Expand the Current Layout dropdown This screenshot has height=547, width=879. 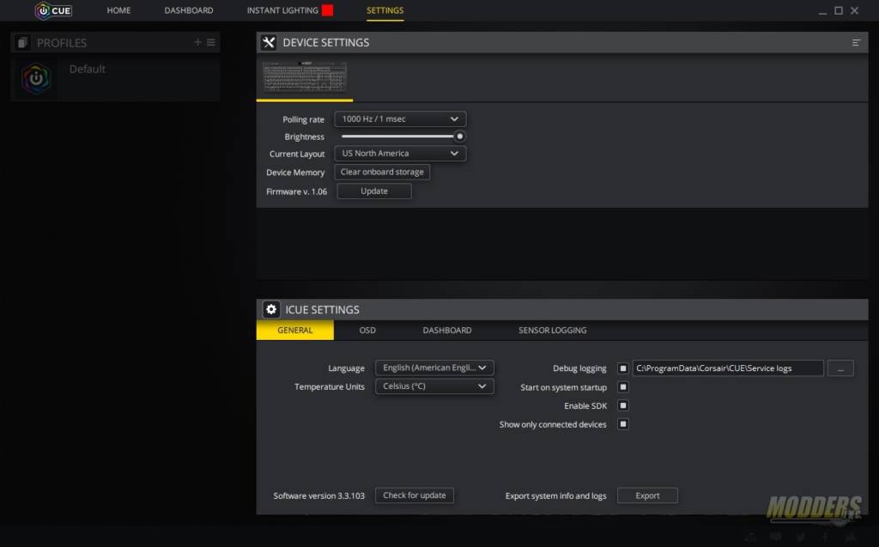point(400,153)
